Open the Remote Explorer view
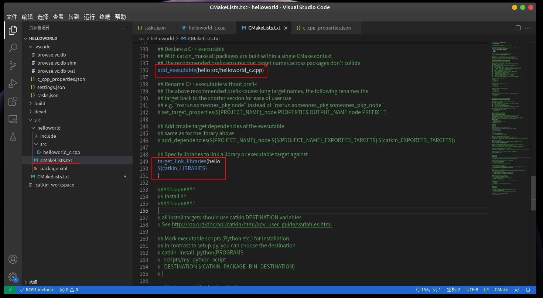The height and width of the screenshot is (298, 543). [x=13, y=119]
